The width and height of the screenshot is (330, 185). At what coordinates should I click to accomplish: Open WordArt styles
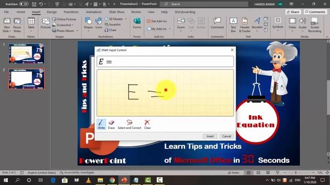pyautogui.click(x=257, y=25)
